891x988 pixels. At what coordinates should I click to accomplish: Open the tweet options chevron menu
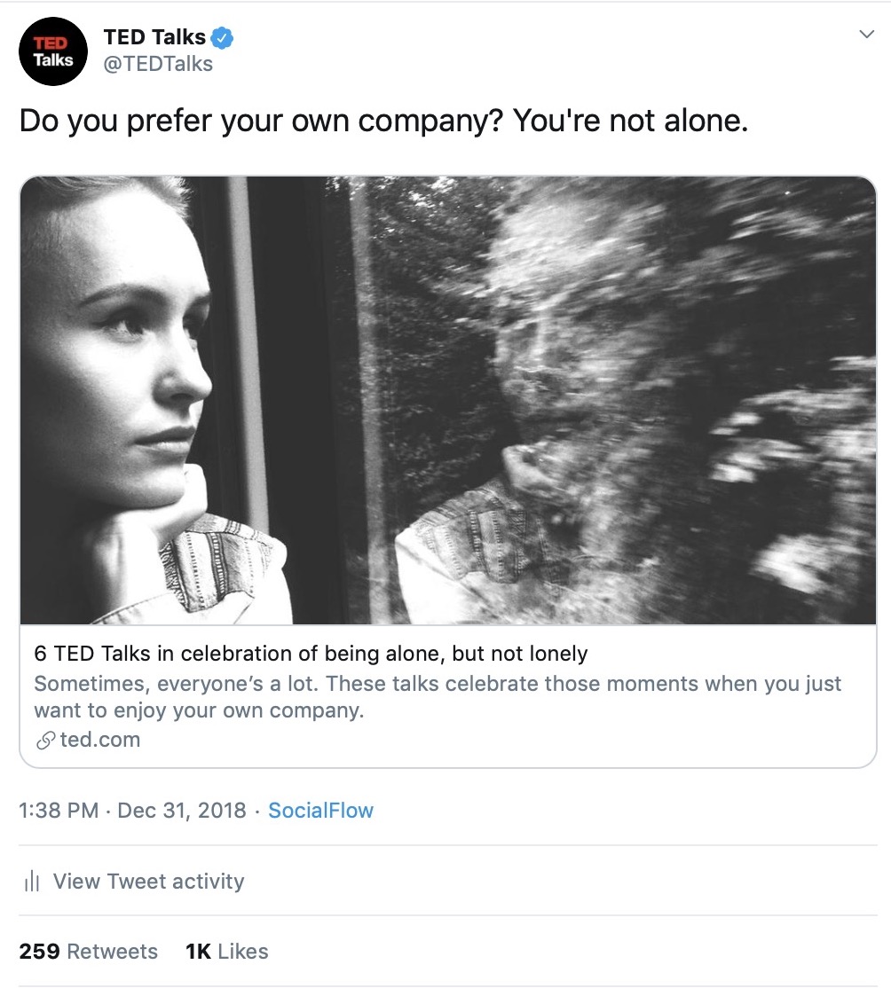point(866,35)
